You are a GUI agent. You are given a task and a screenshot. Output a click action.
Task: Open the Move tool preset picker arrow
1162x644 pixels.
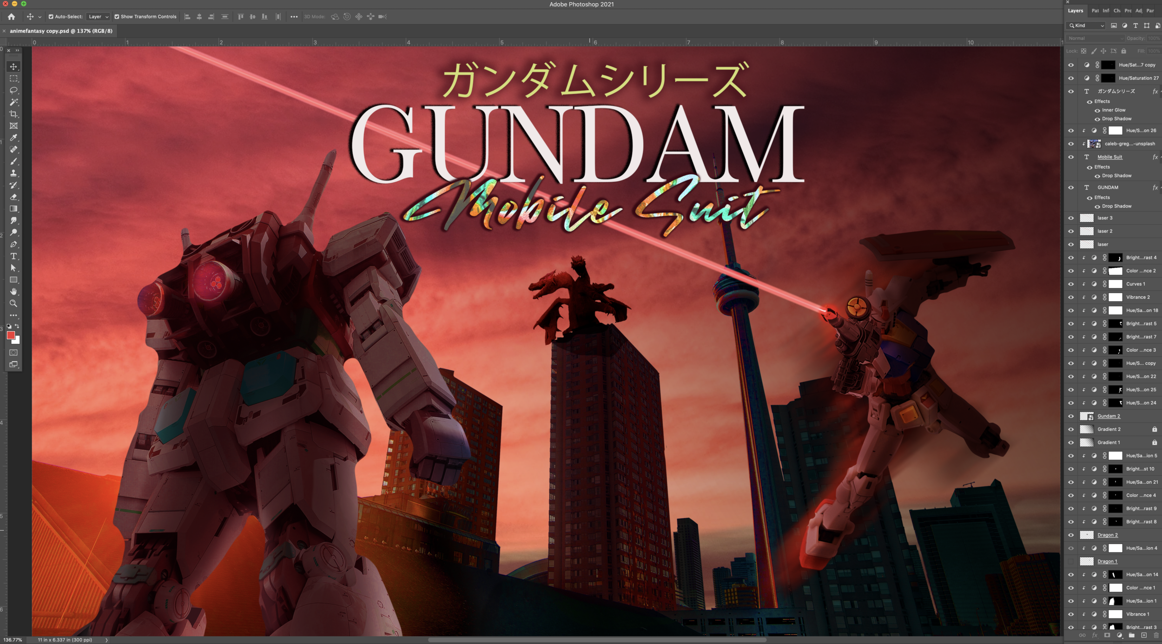click(x=40, y=17)
